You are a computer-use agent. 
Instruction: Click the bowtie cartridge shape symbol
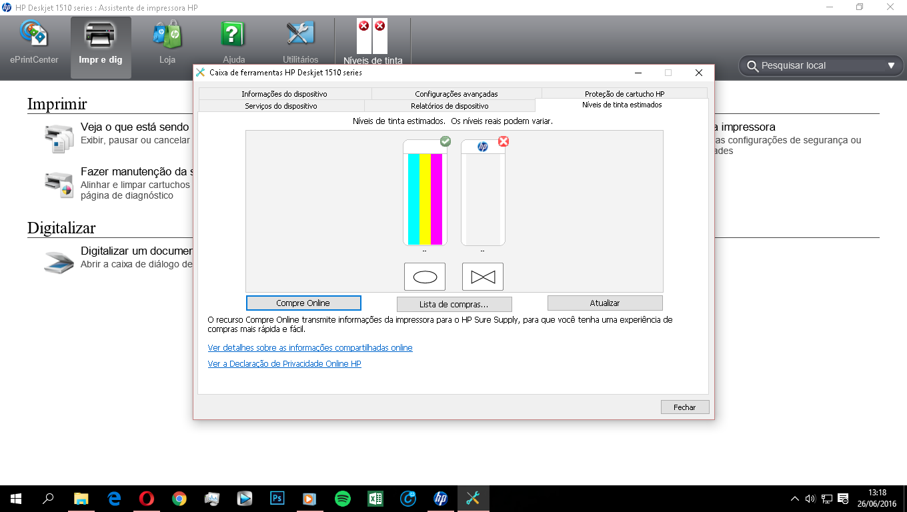tap(483, 276)
